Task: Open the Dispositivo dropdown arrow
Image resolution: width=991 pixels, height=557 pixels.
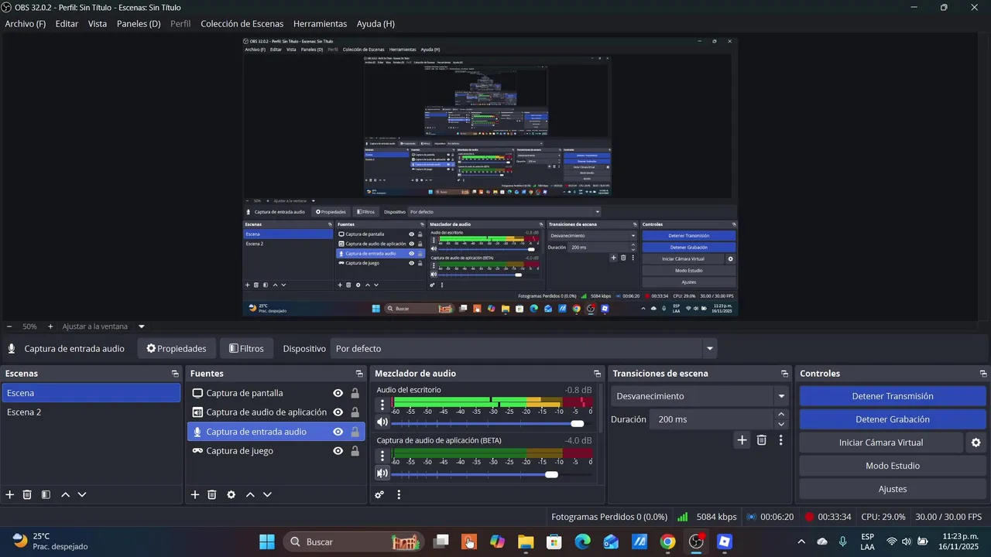Action: pyautogui.click(x=709, y=349)
